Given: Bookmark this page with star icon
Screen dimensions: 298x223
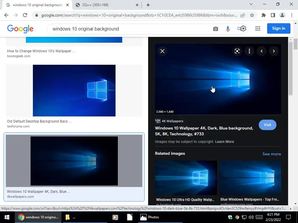Looking at the screenshot, I should (x=252, y=15).
